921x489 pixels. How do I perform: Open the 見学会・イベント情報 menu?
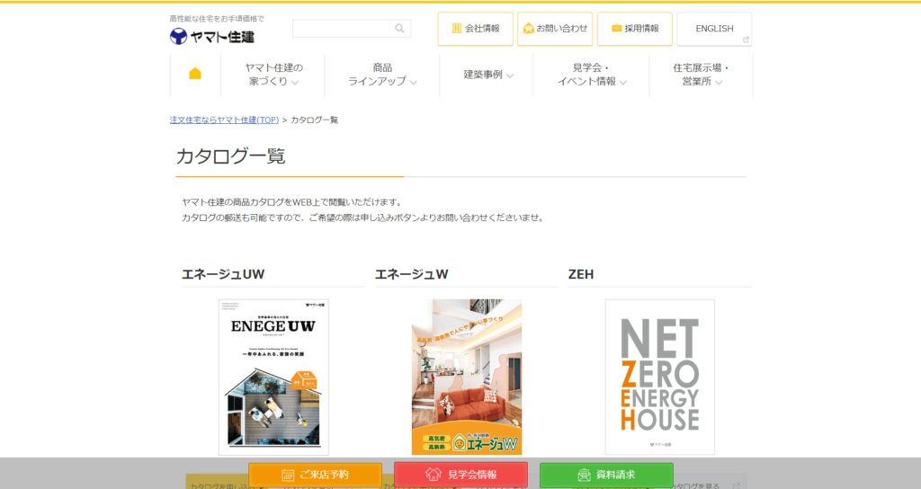592,75
